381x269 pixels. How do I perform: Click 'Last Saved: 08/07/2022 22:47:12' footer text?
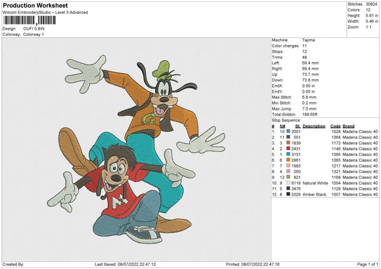coord(125,265)
